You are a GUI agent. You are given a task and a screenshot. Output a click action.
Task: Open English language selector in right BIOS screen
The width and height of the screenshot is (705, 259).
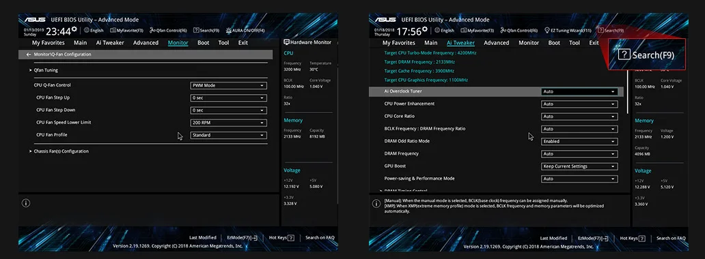tap(444, 31)
